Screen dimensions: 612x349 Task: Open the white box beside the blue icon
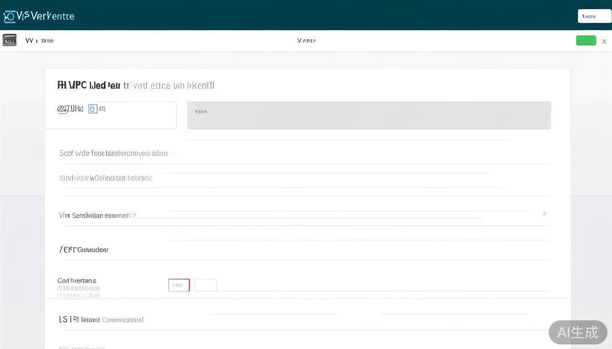[x=137, y=115]
